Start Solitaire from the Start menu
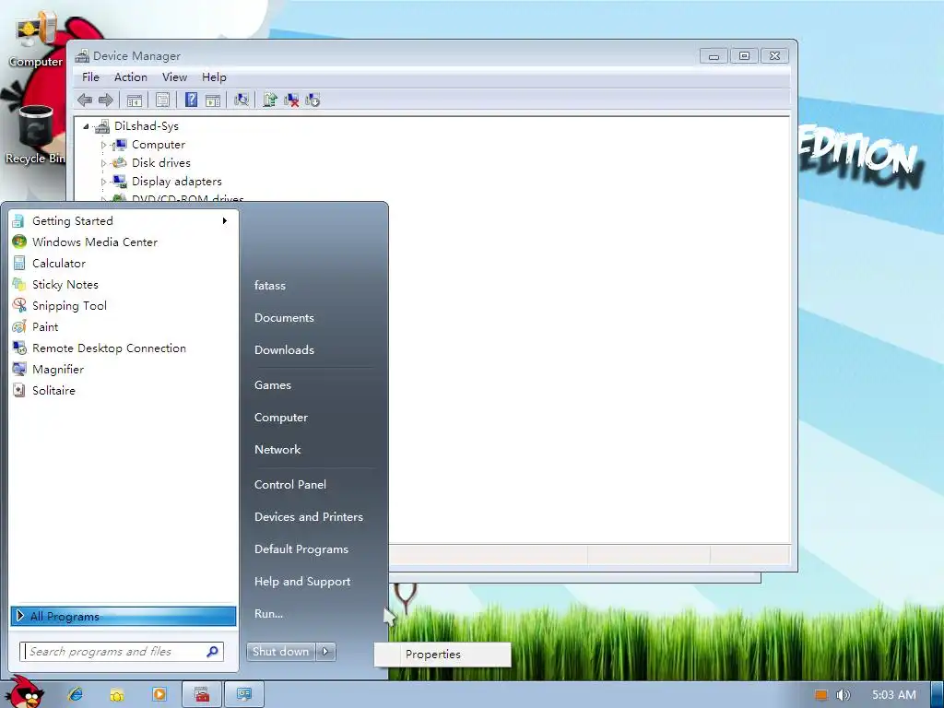This screenshot has height=708, width=944. (x=123, y=390)
